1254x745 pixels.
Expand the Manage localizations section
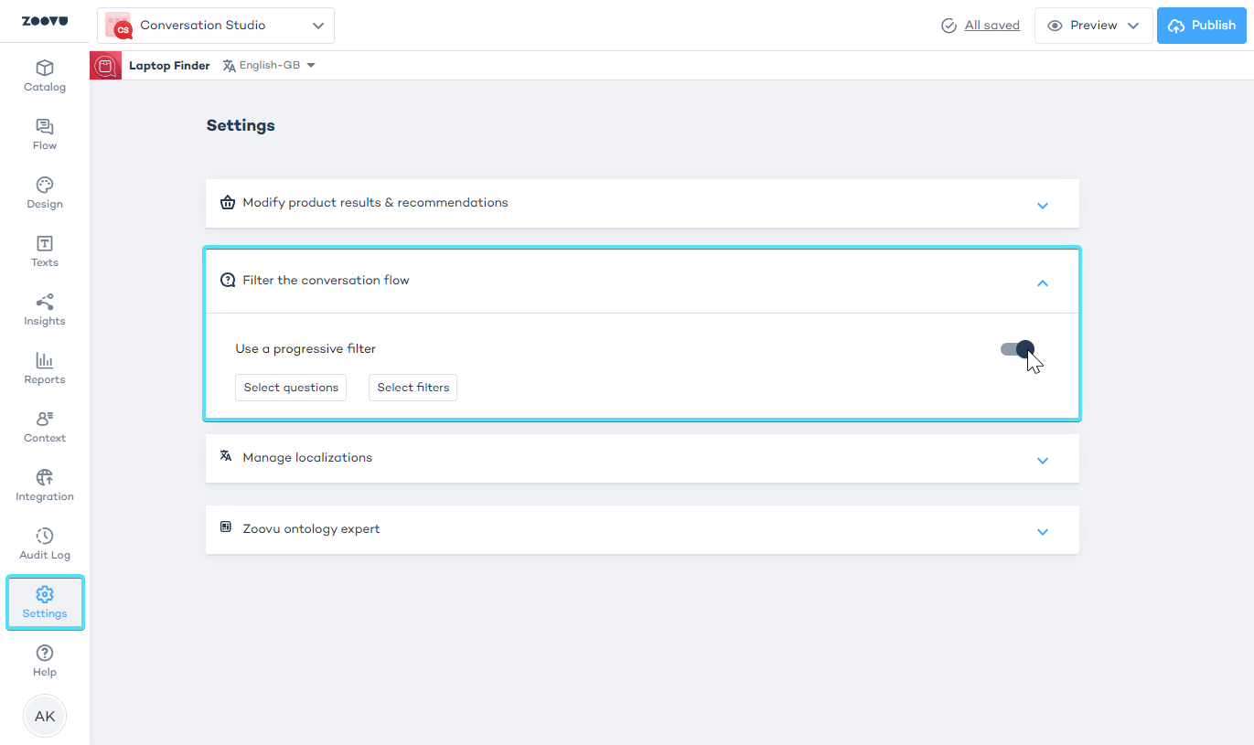tap(1042, 460)
